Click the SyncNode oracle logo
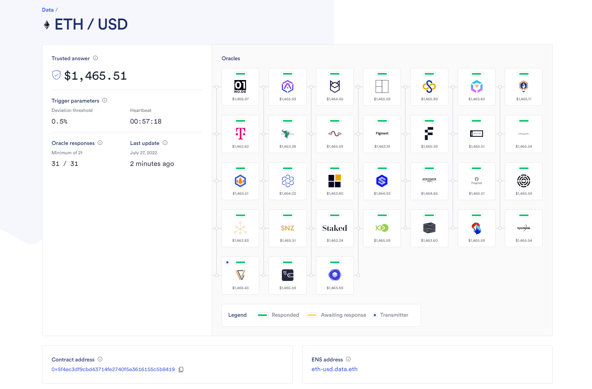 [523, 228]
